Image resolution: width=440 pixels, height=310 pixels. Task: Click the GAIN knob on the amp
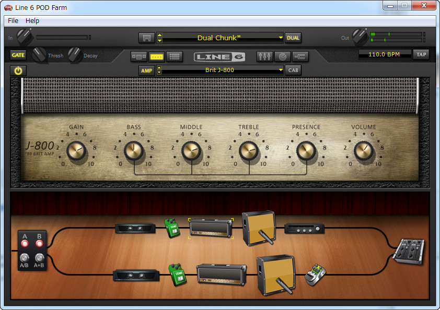point(76,151)
